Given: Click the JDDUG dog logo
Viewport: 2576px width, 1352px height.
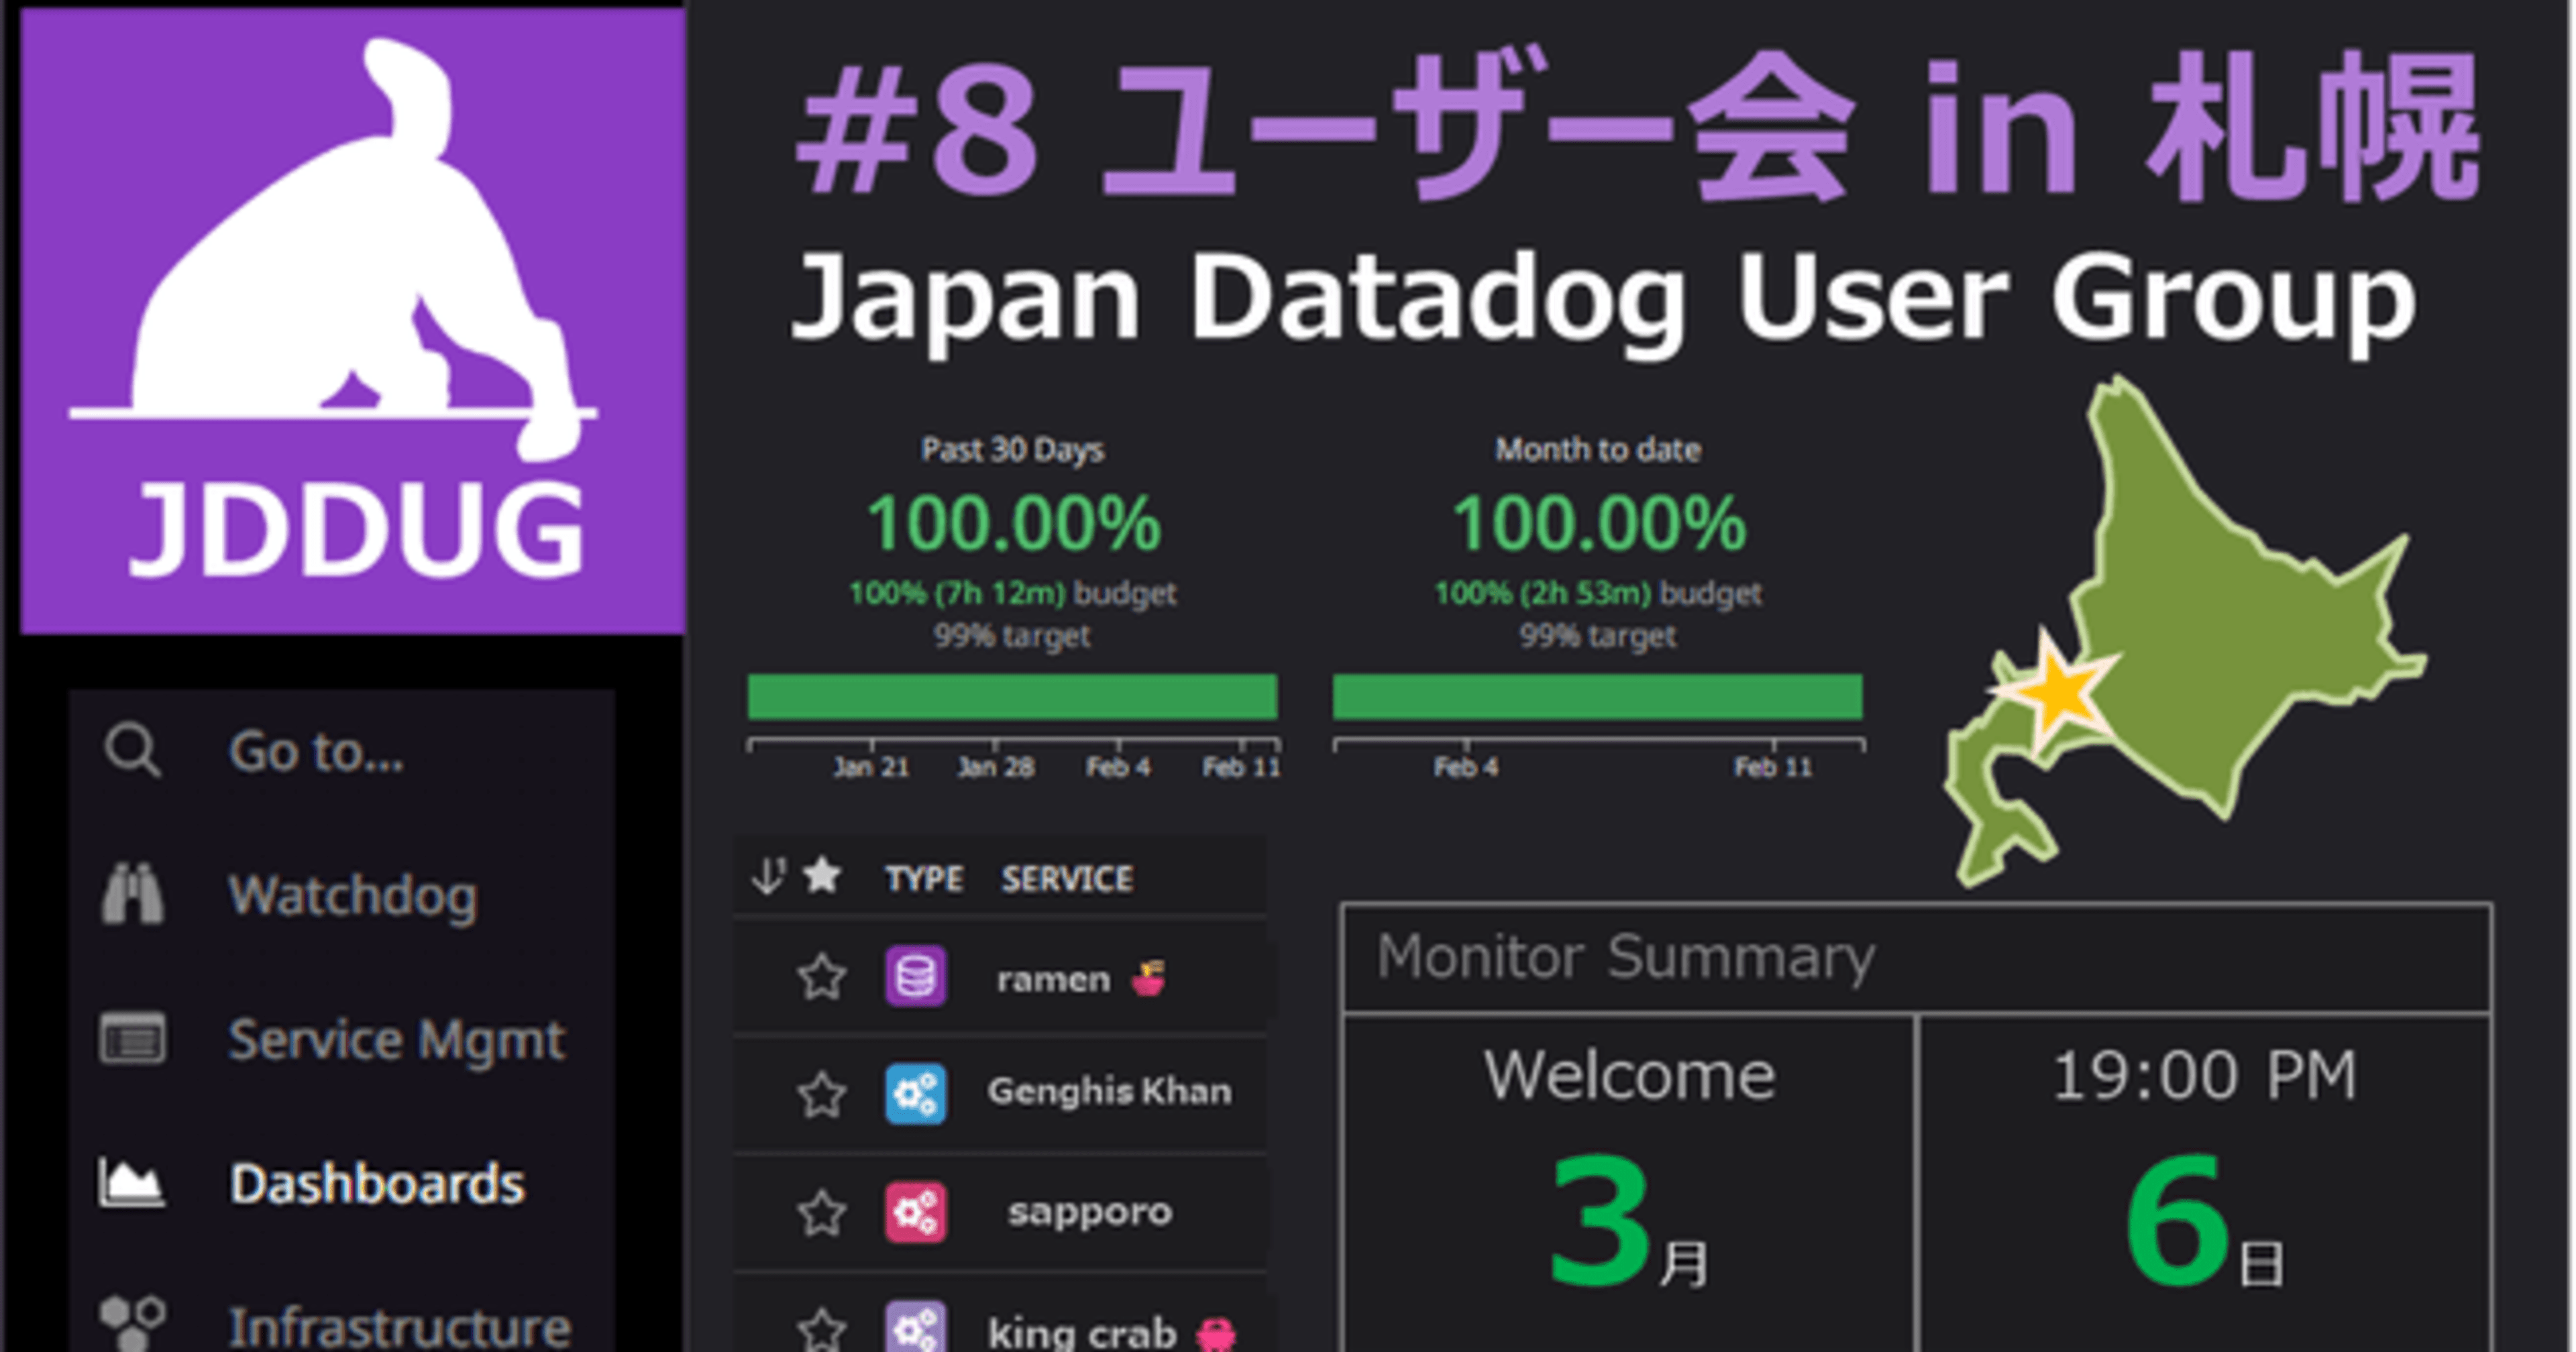Looking at the screenshot, I should click(352, 320).
